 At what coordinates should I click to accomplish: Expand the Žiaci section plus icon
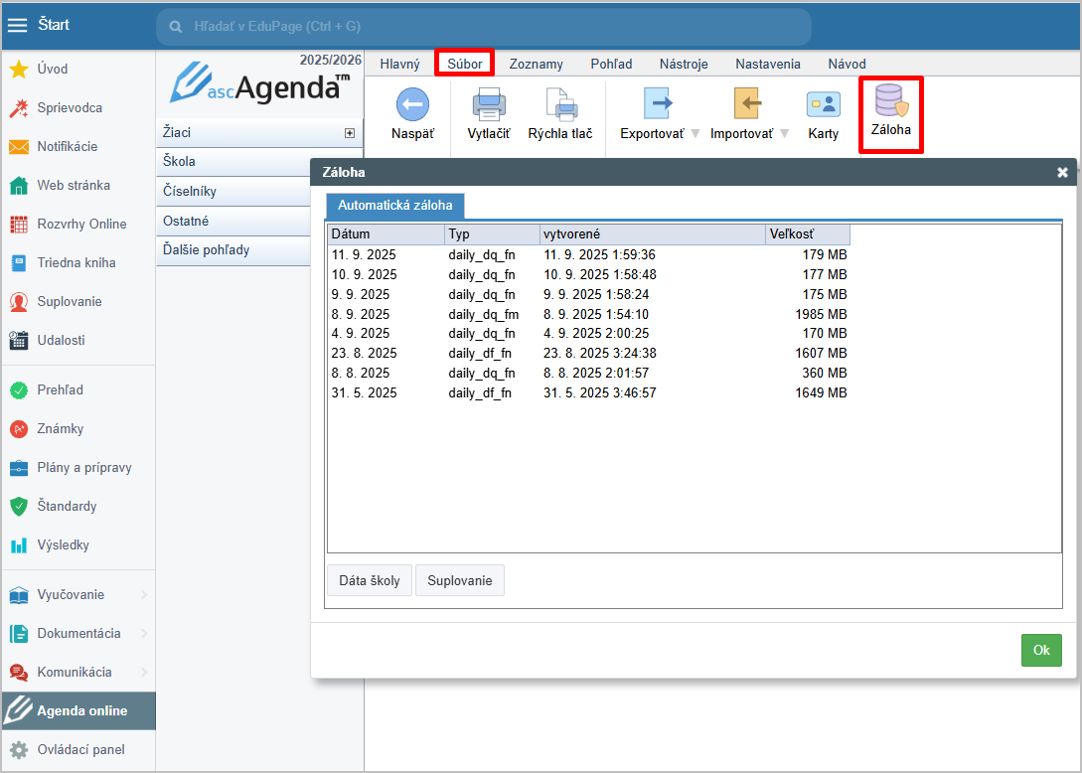[x=350, y=132]
